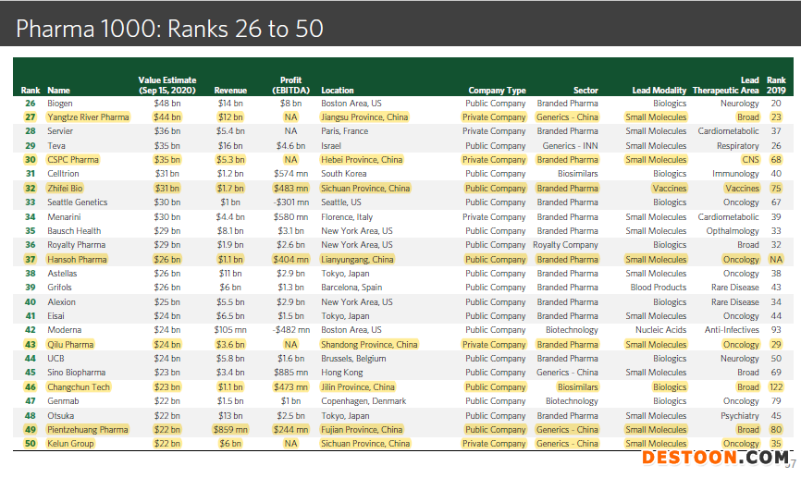The image size is (801, 478).
Task: Click the 'Pharma 1000: Ranks 26 to 50' title
Action: [170, 29]
